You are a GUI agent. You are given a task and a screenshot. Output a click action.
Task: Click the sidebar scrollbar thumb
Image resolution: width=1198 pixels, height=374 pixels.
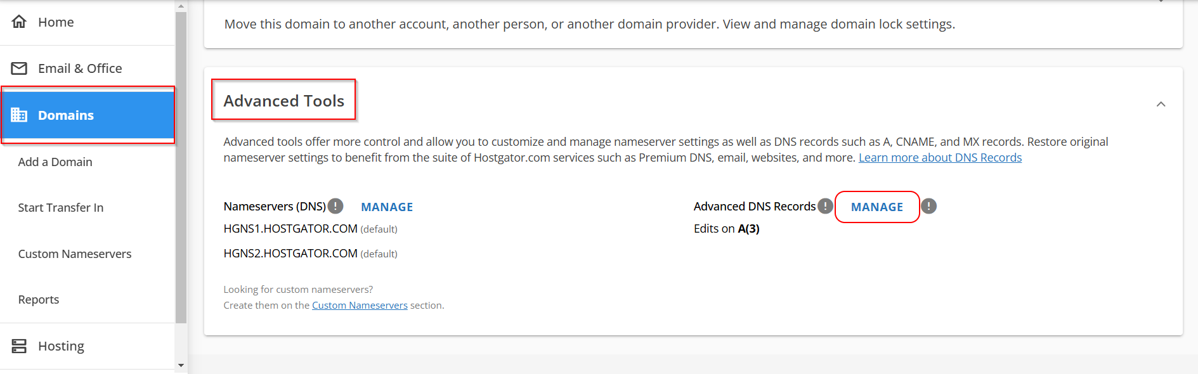click(181, 165)
